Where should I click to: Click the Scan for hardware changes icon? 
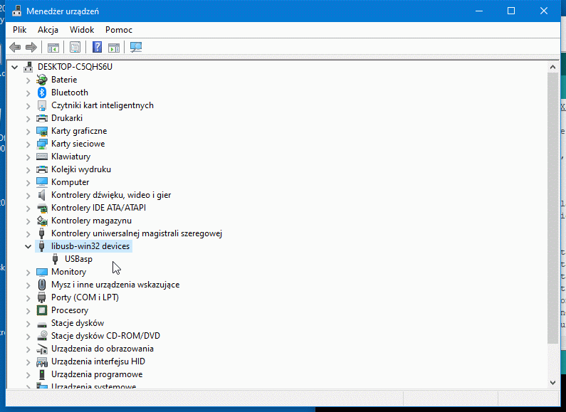[136, 48]
